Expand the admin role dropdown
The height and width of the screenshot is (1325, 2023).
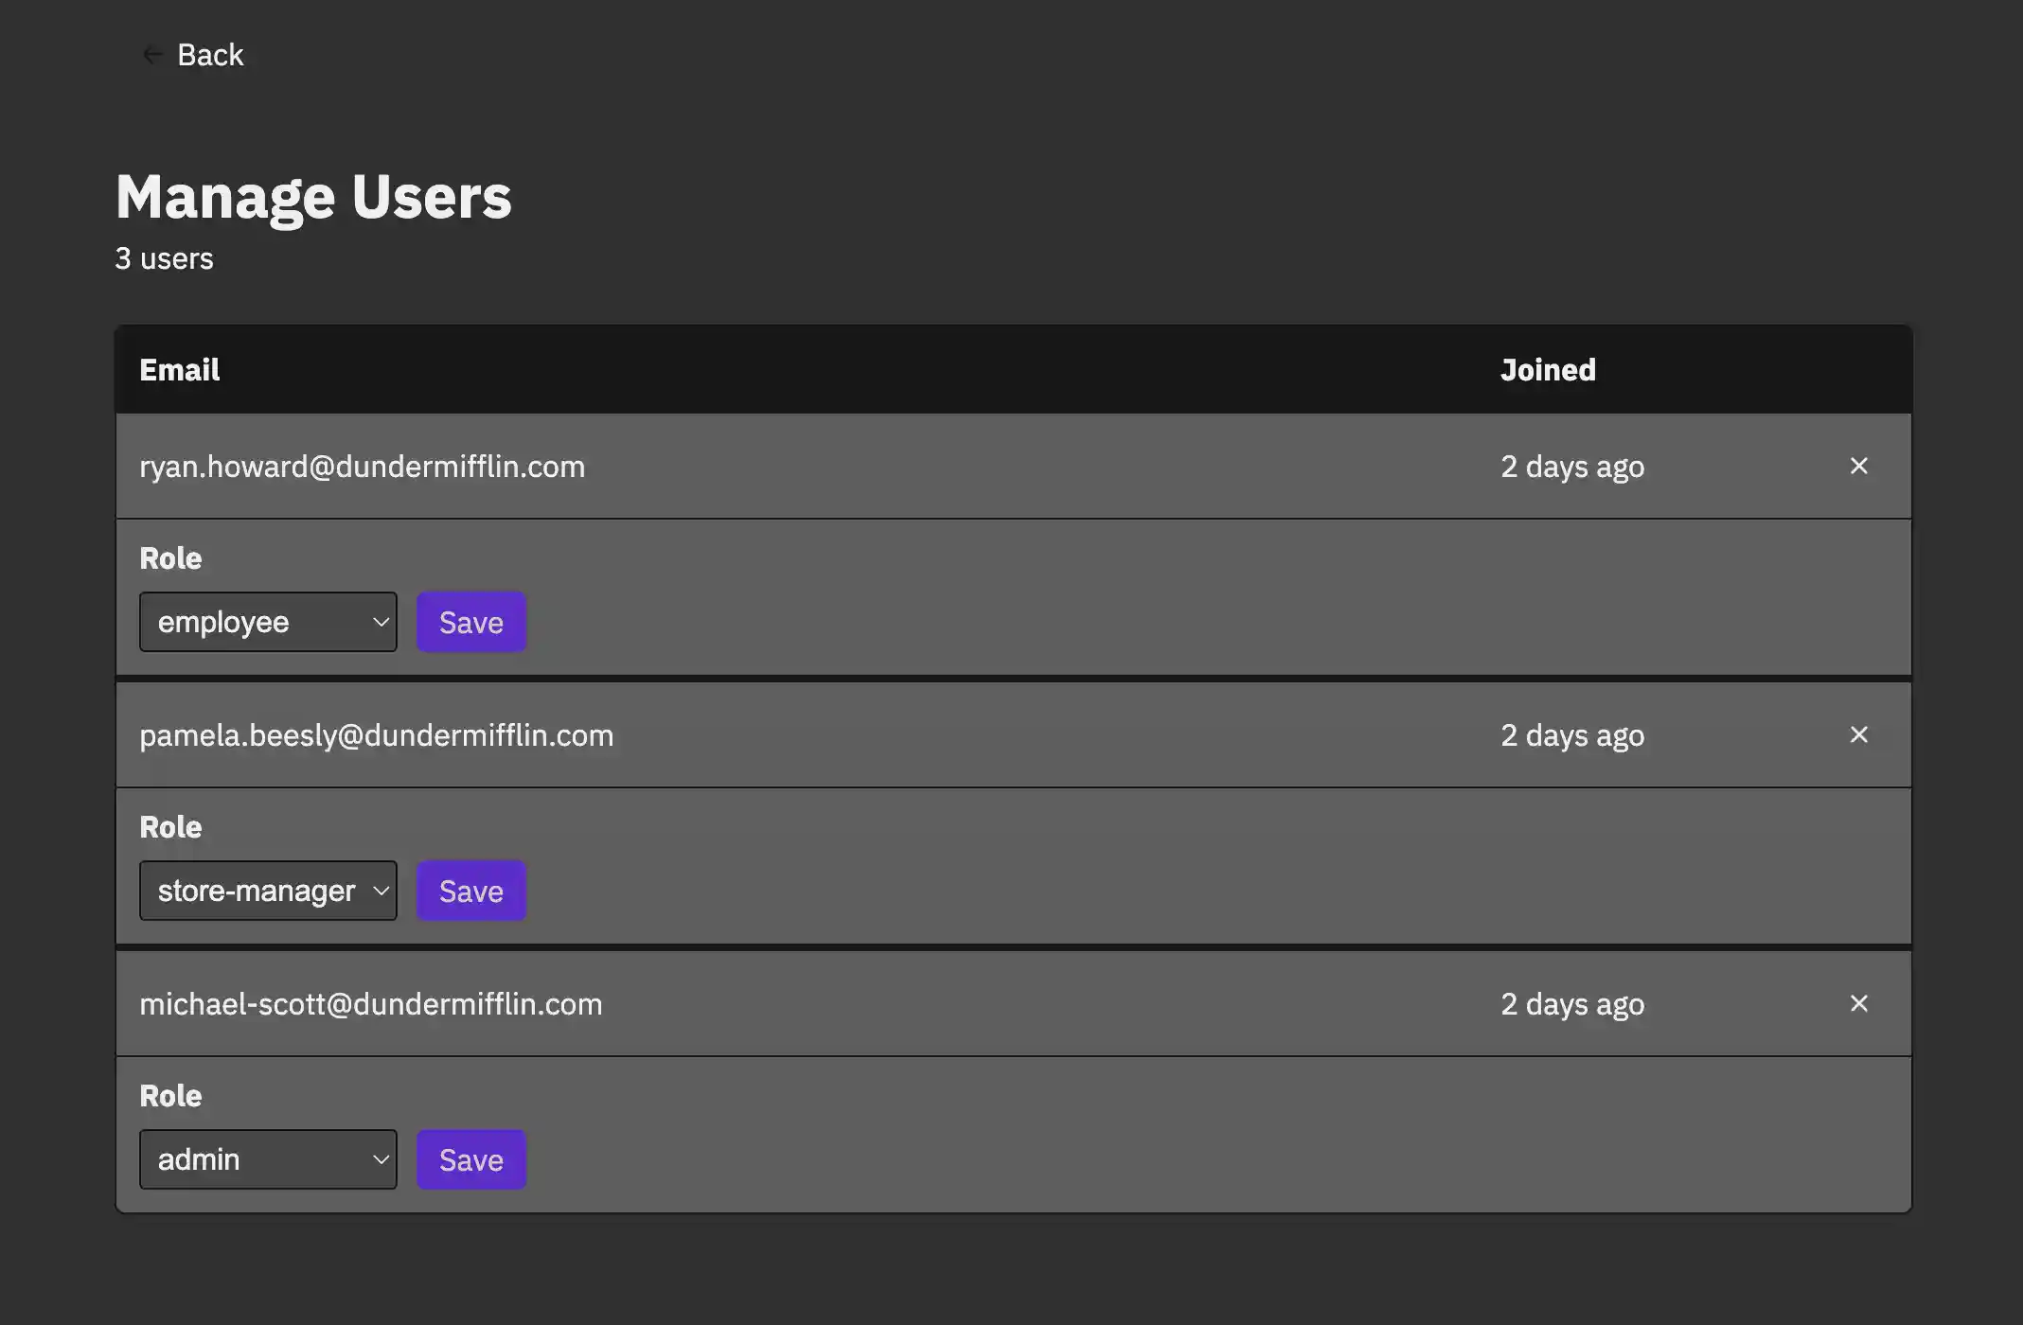click(268, 1159)
